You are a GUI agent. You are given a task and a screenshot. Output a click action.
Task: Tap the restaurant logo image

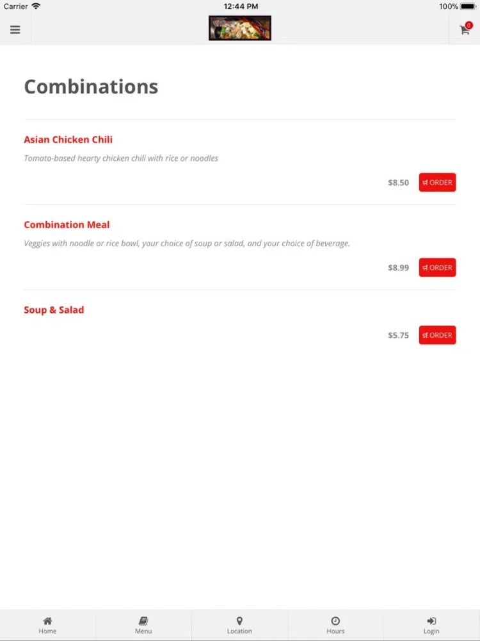240,28
